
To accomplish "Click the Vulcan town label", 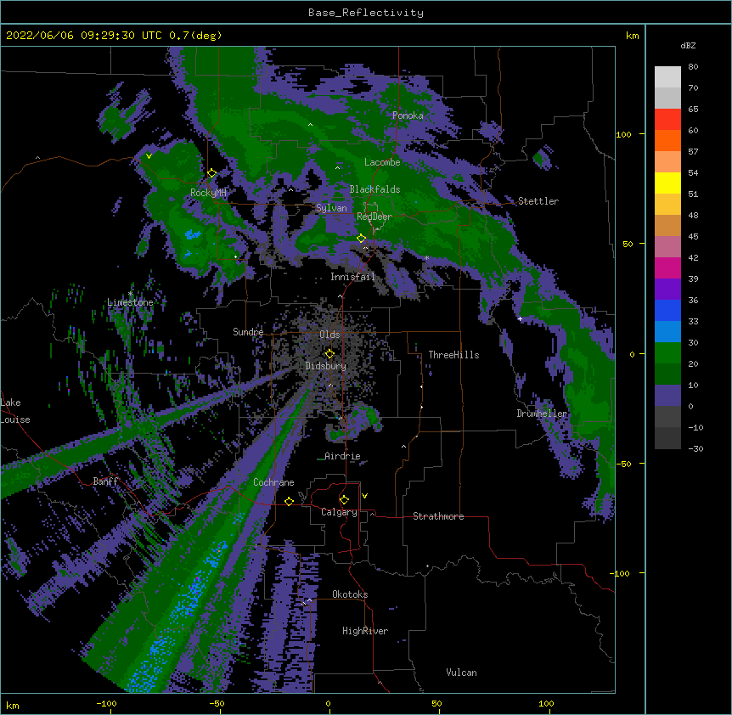I will (461, 673).
